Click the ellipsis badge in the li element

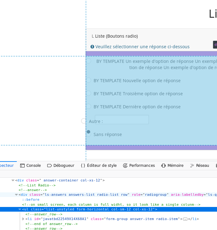185,219
